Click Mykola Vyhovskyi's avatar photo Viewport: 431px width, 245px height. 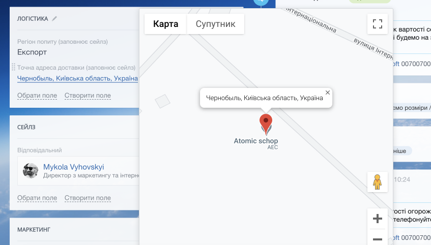click(x=31, y=171)
